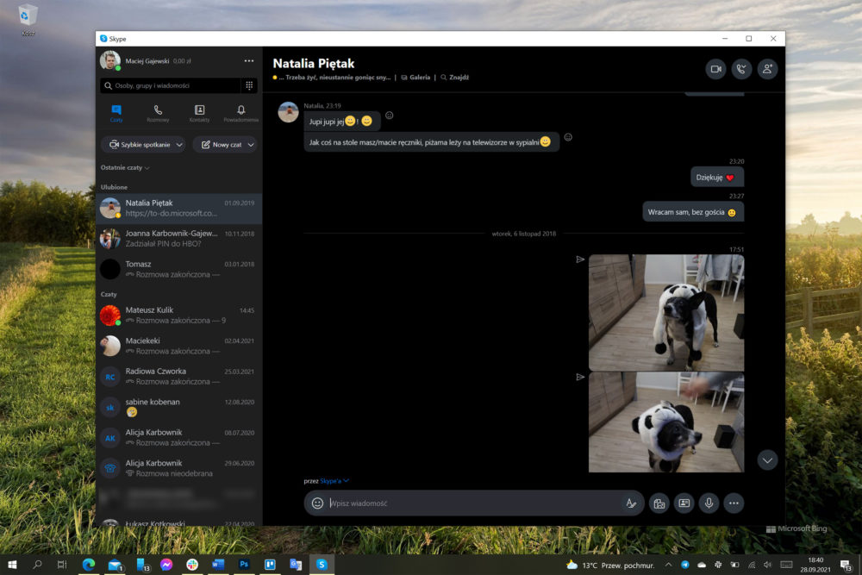Open Maciej Gajewski profile avatar

point(110,60)
